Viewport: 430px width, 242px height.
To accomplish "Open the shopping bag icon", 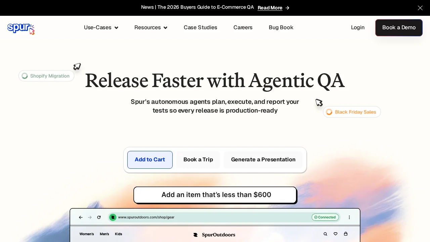I will (346, 234).
